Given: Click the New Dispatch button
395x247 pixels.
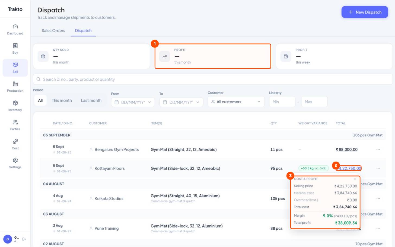Looking at the screenshot, I should (x=365, y=12).
